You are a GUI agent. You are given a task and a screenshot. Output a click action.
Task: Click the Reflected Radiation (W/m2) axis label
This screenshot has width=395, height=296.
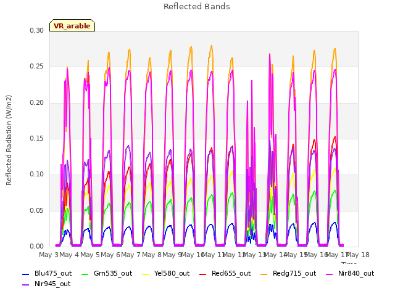(x=9, y=140)
